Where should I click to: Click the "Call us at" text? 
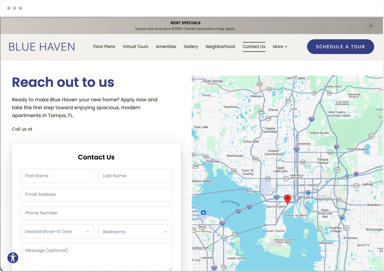pos(22,129)
